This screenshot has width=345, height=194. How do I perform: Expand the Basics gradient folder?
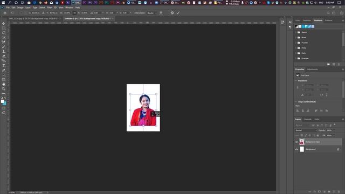click(296, 32)
